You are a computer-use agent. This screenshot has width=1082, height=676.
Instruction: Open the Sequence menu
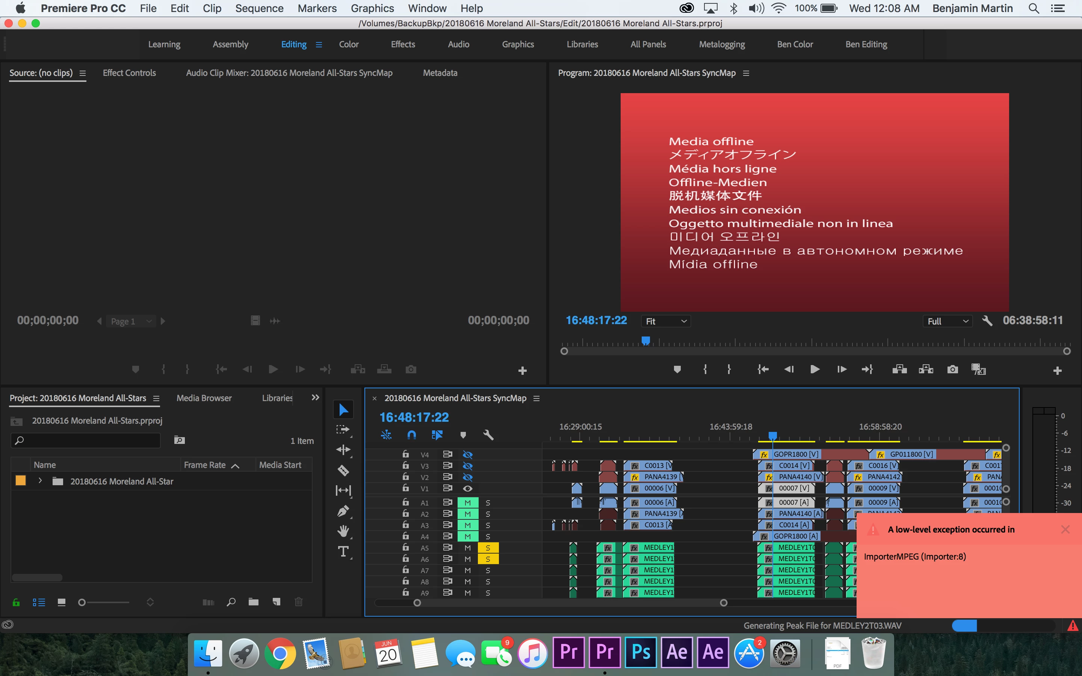[x=259, y=8]
